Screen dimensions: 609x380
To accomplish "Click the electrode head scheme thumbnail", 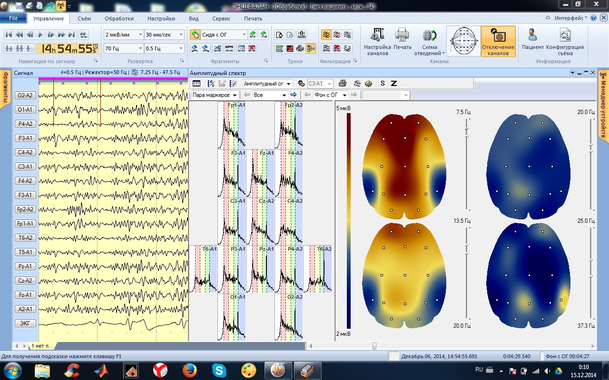I will pos(463,42).
